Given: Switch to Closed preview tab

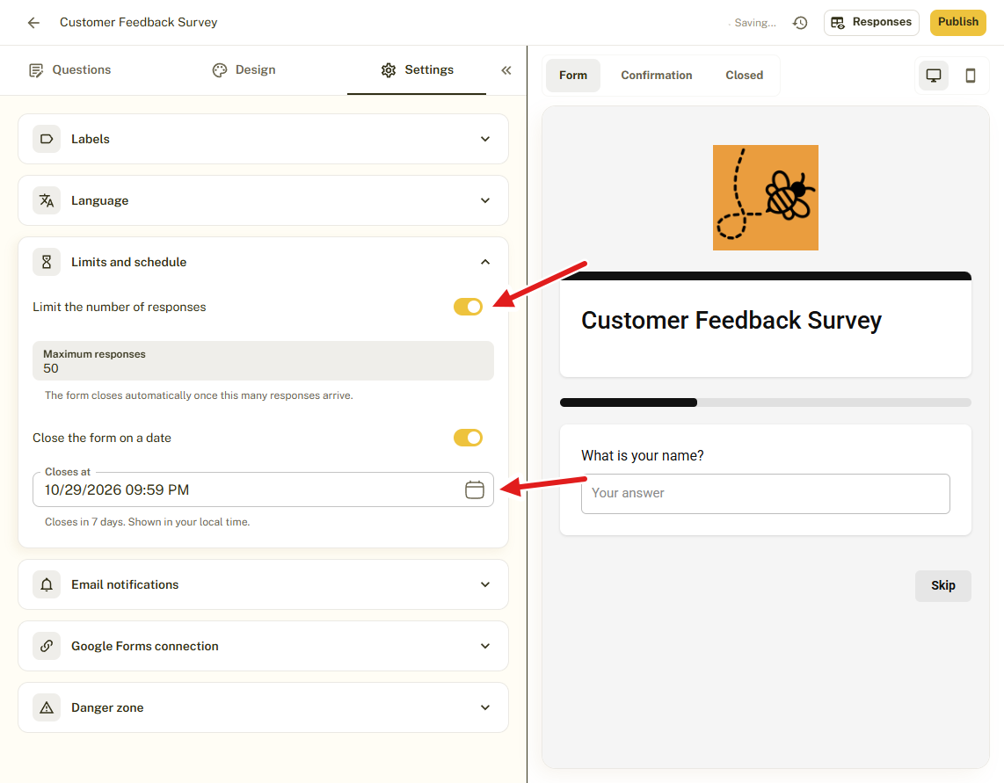Looking at the screenshot, I should click(x=744, y=76).
